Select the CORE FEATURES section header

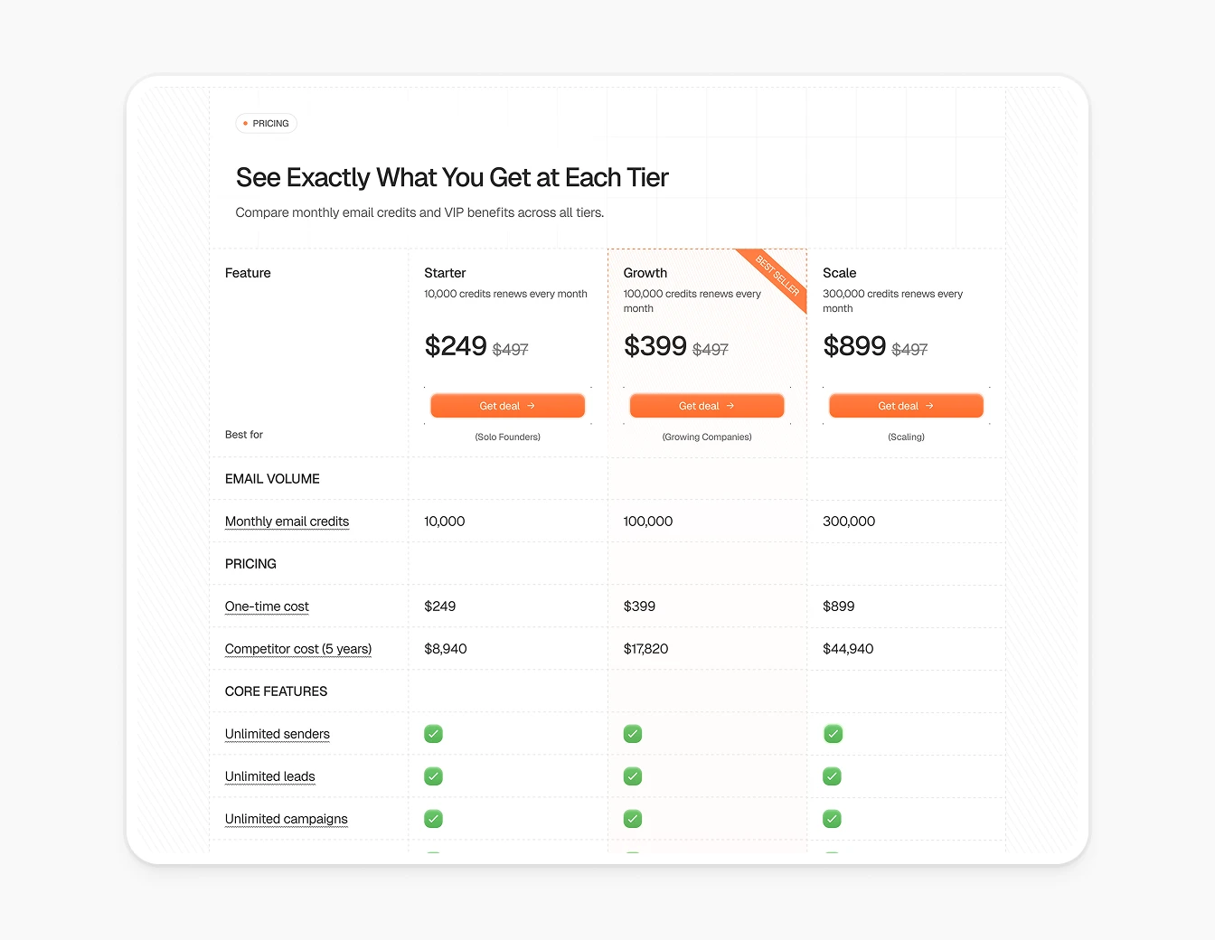tap(276, 691)
